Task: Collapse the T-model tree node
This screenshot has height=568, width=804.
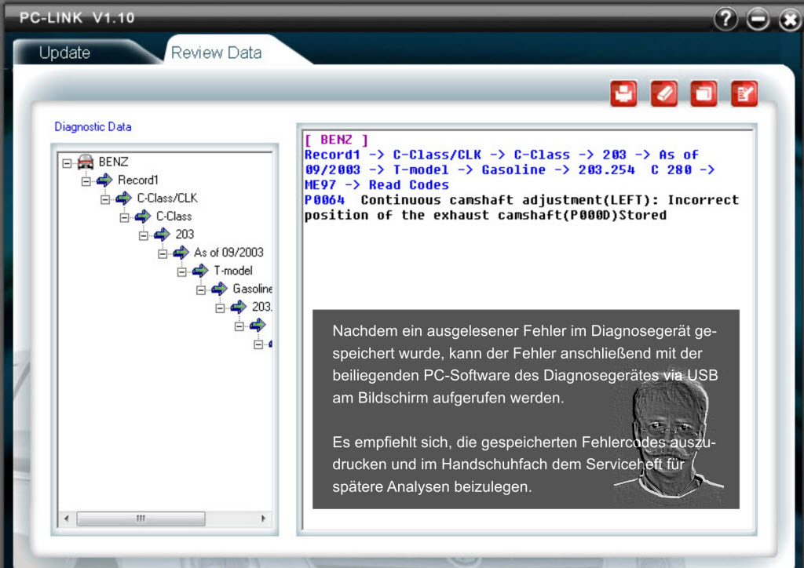Action: [x=181, y=272]
